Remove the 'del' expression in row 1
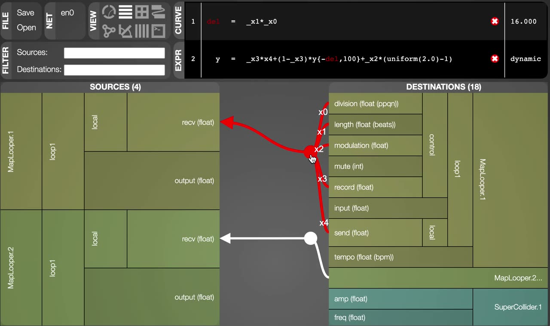Image resolution: width=550 pixels, height=326 pixels. [x=495, y=21]
